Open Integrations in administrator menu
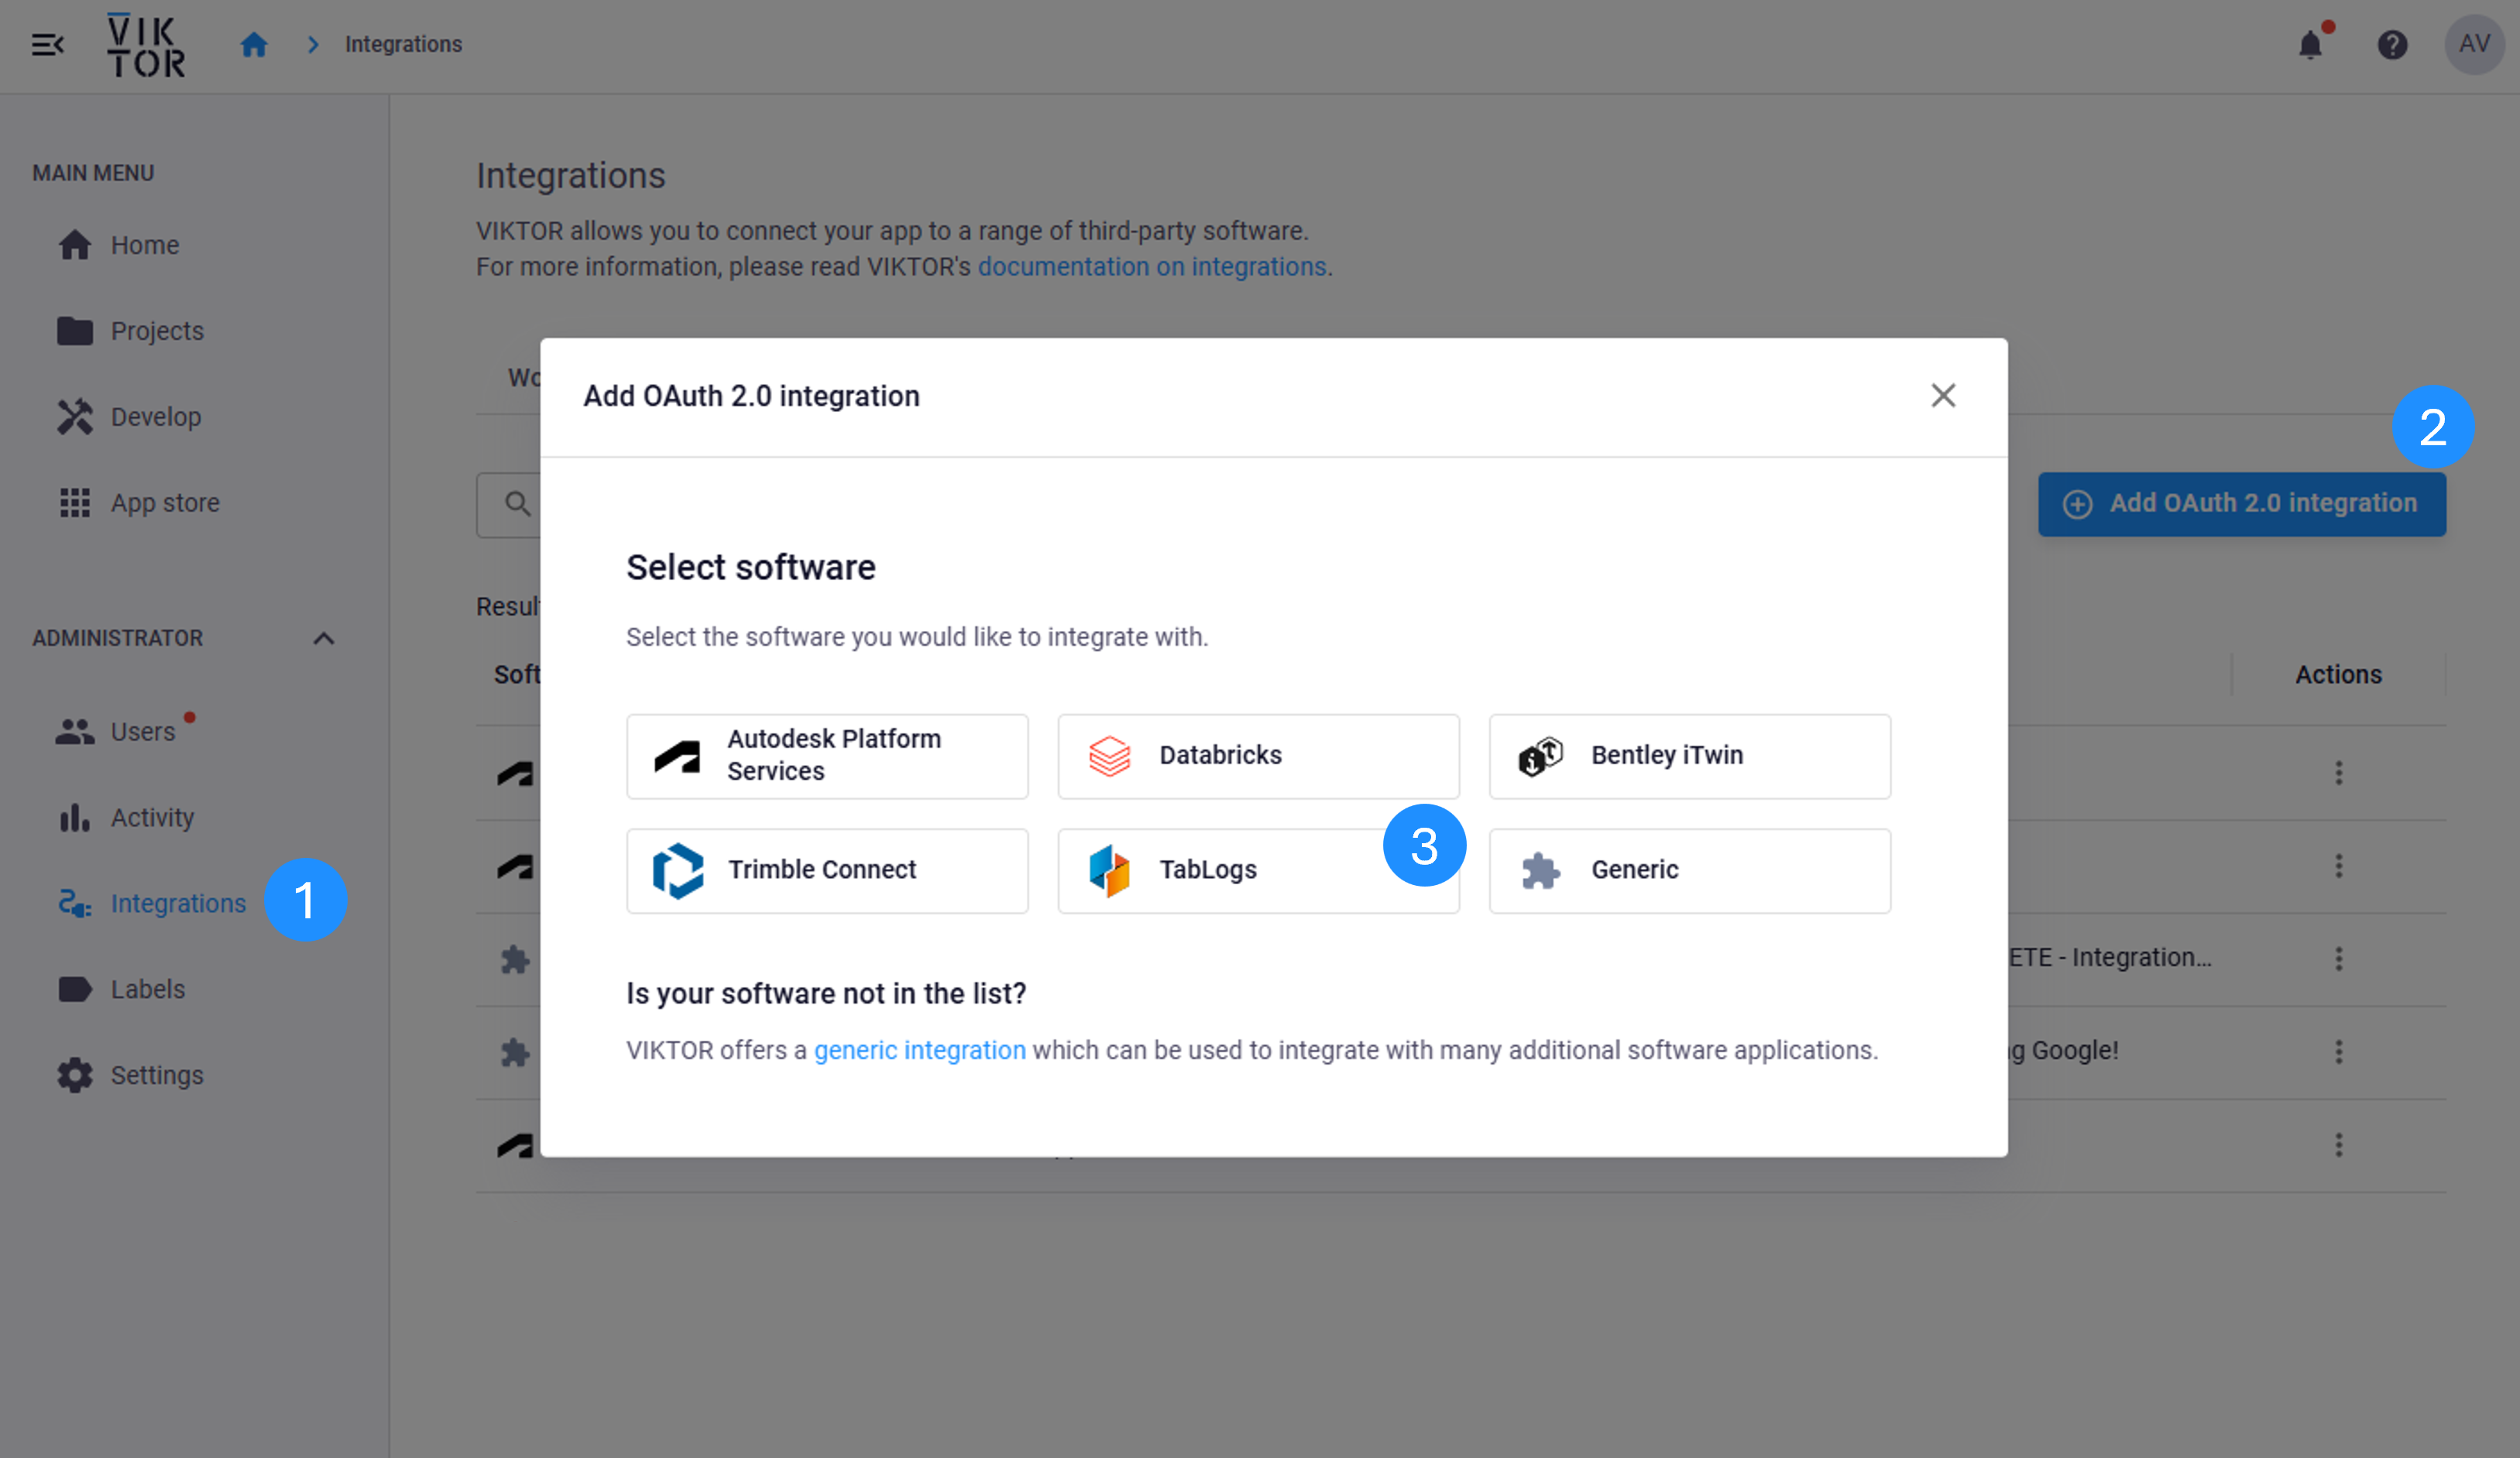 pos(178,904)
